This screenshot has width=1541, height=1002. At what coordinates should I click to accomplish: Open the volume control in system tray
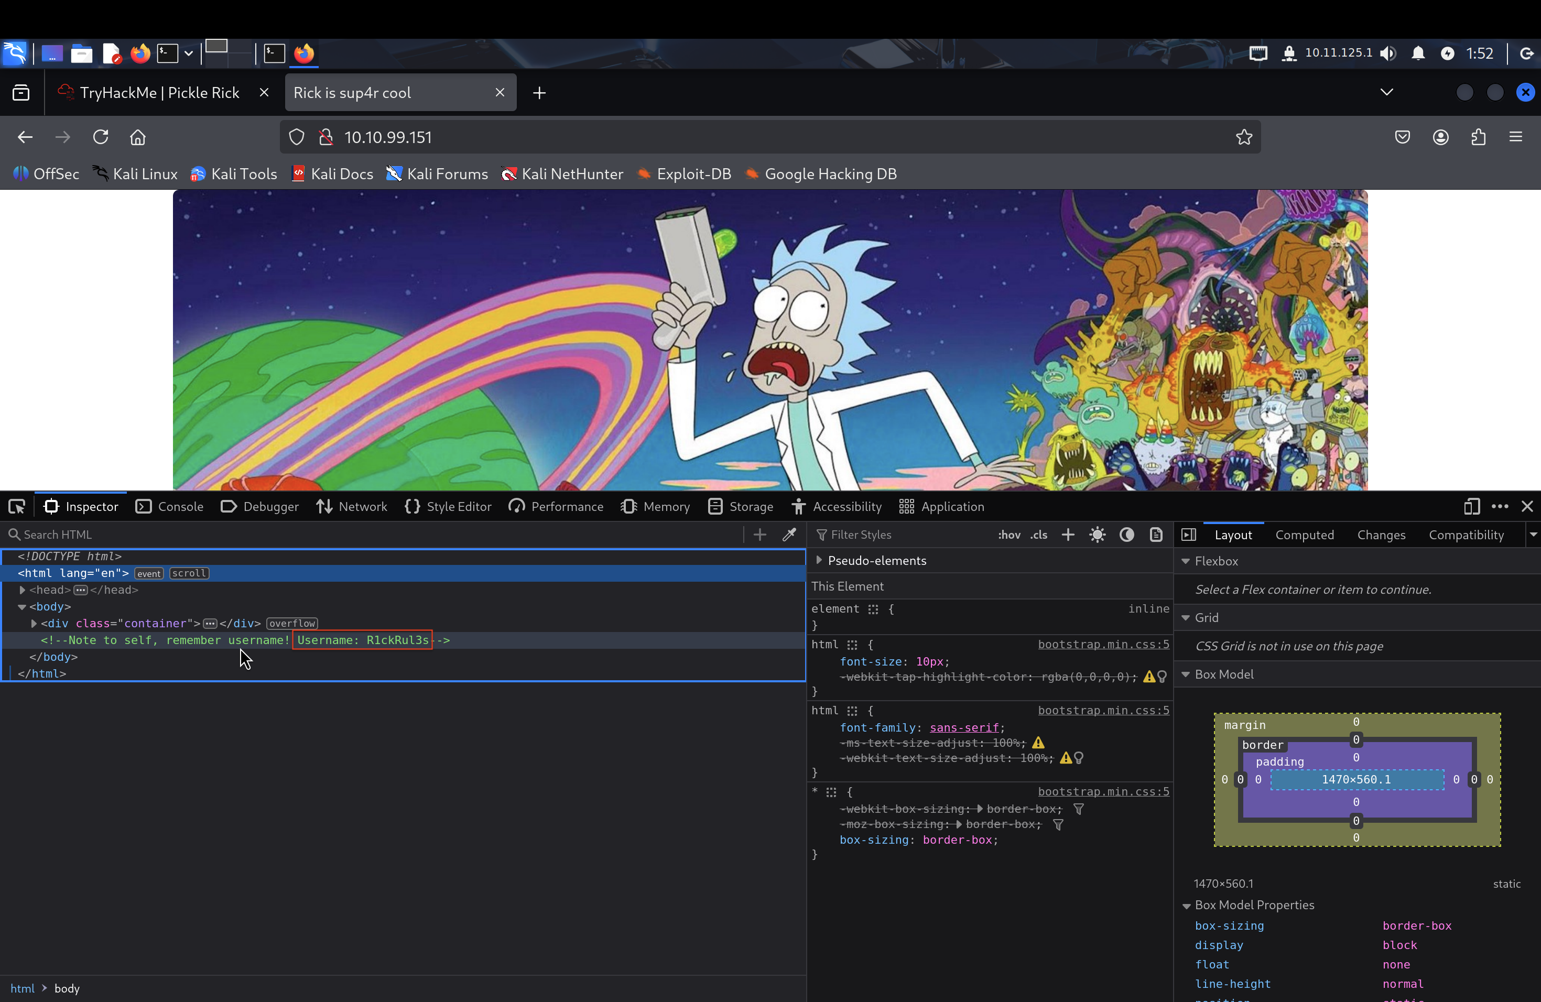[x=1387, y=53]
